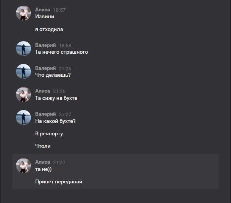The width and height of the screenshot is (231, 203).
Task: Select the message "Та сижу на бухте"
Action: 56,98
